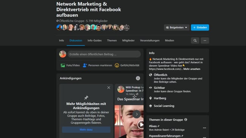Click next arrow on announcements carousel
Viewport: 246px width, 138px height.
137,114
